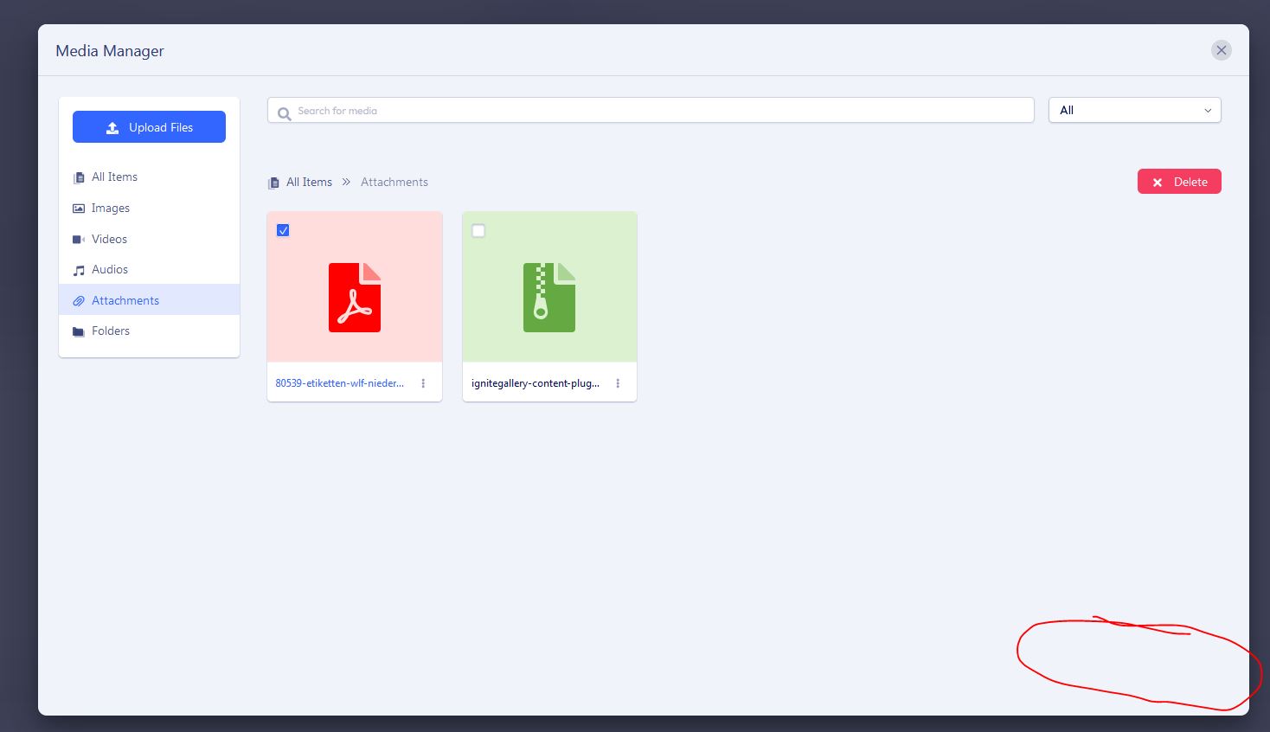1270x732 pixels.
Task: Go to All Items breadcrumb link
Action: (309, 183)
